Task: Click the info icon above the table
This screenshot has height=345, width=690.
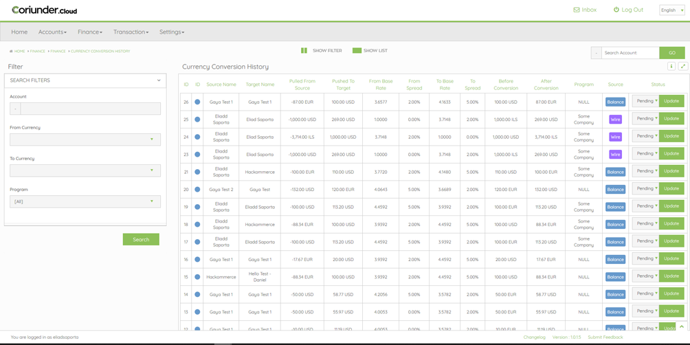Action: [671, 67]
